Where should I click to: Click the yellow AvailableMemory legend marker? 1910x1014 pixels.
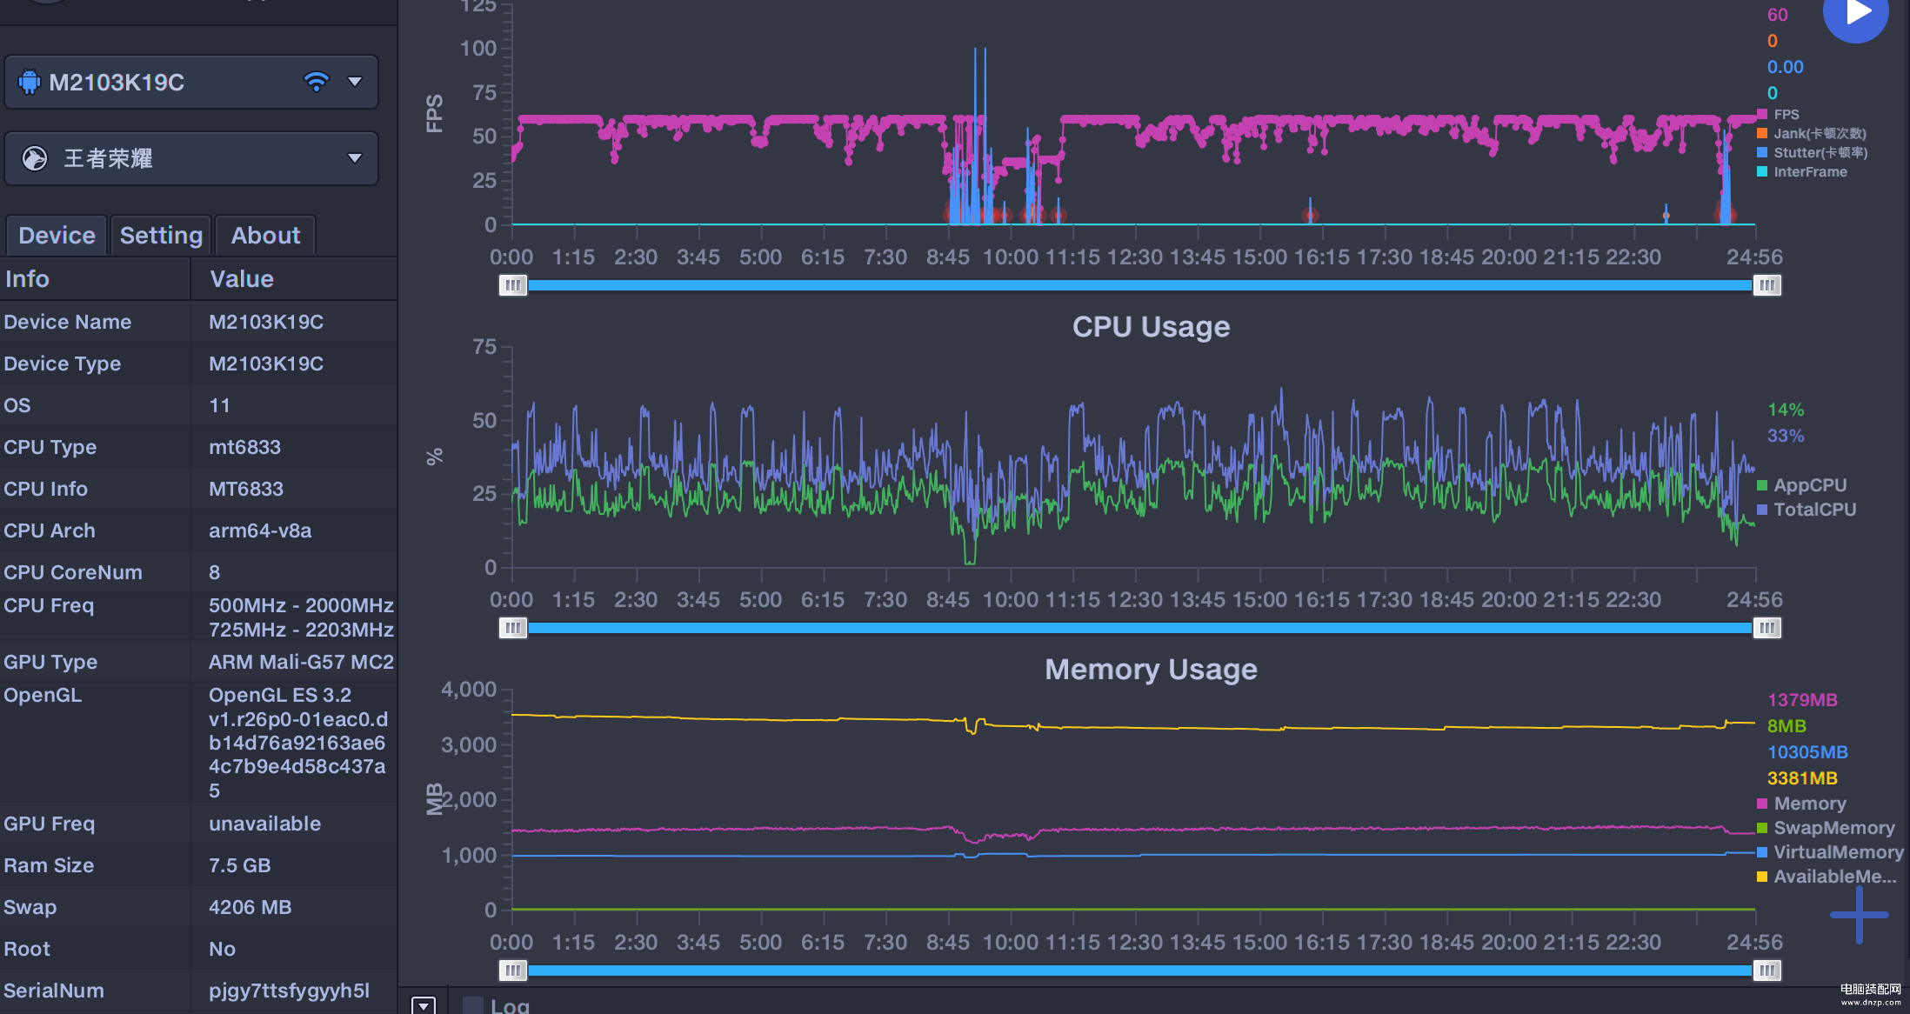(1762, 877)
